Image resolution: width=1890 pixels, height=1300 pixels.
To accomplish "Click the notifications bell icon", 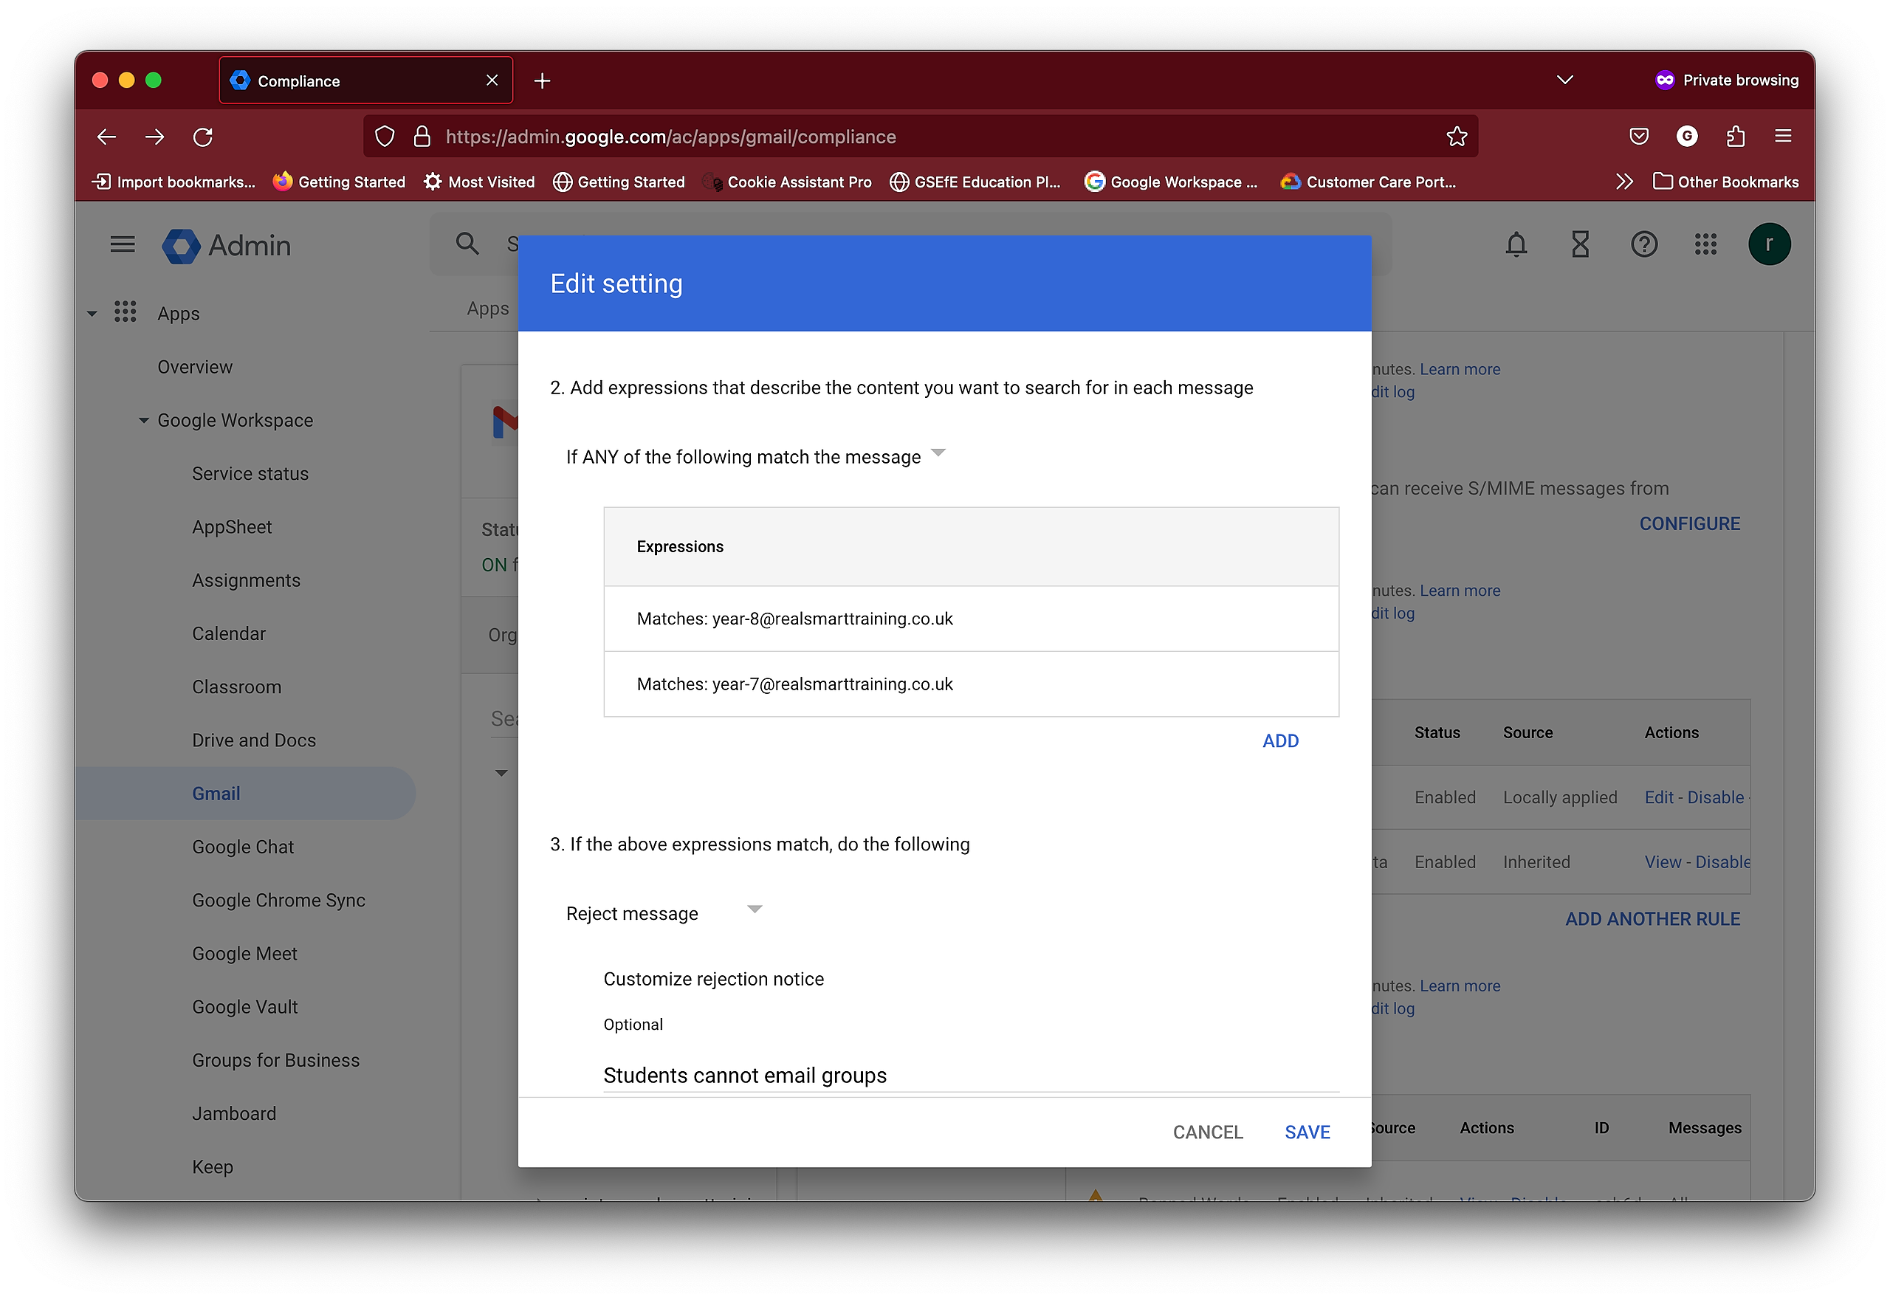I will click(1515, 244).
